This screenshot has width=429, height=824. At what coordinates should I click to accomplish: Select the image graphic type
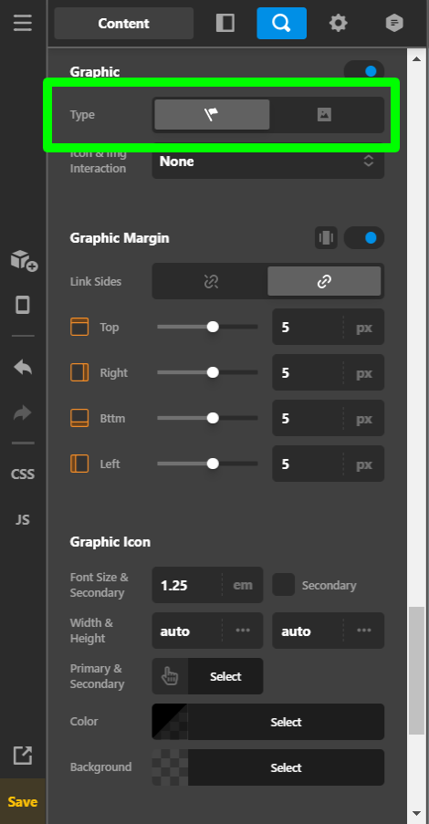(324, 115)
